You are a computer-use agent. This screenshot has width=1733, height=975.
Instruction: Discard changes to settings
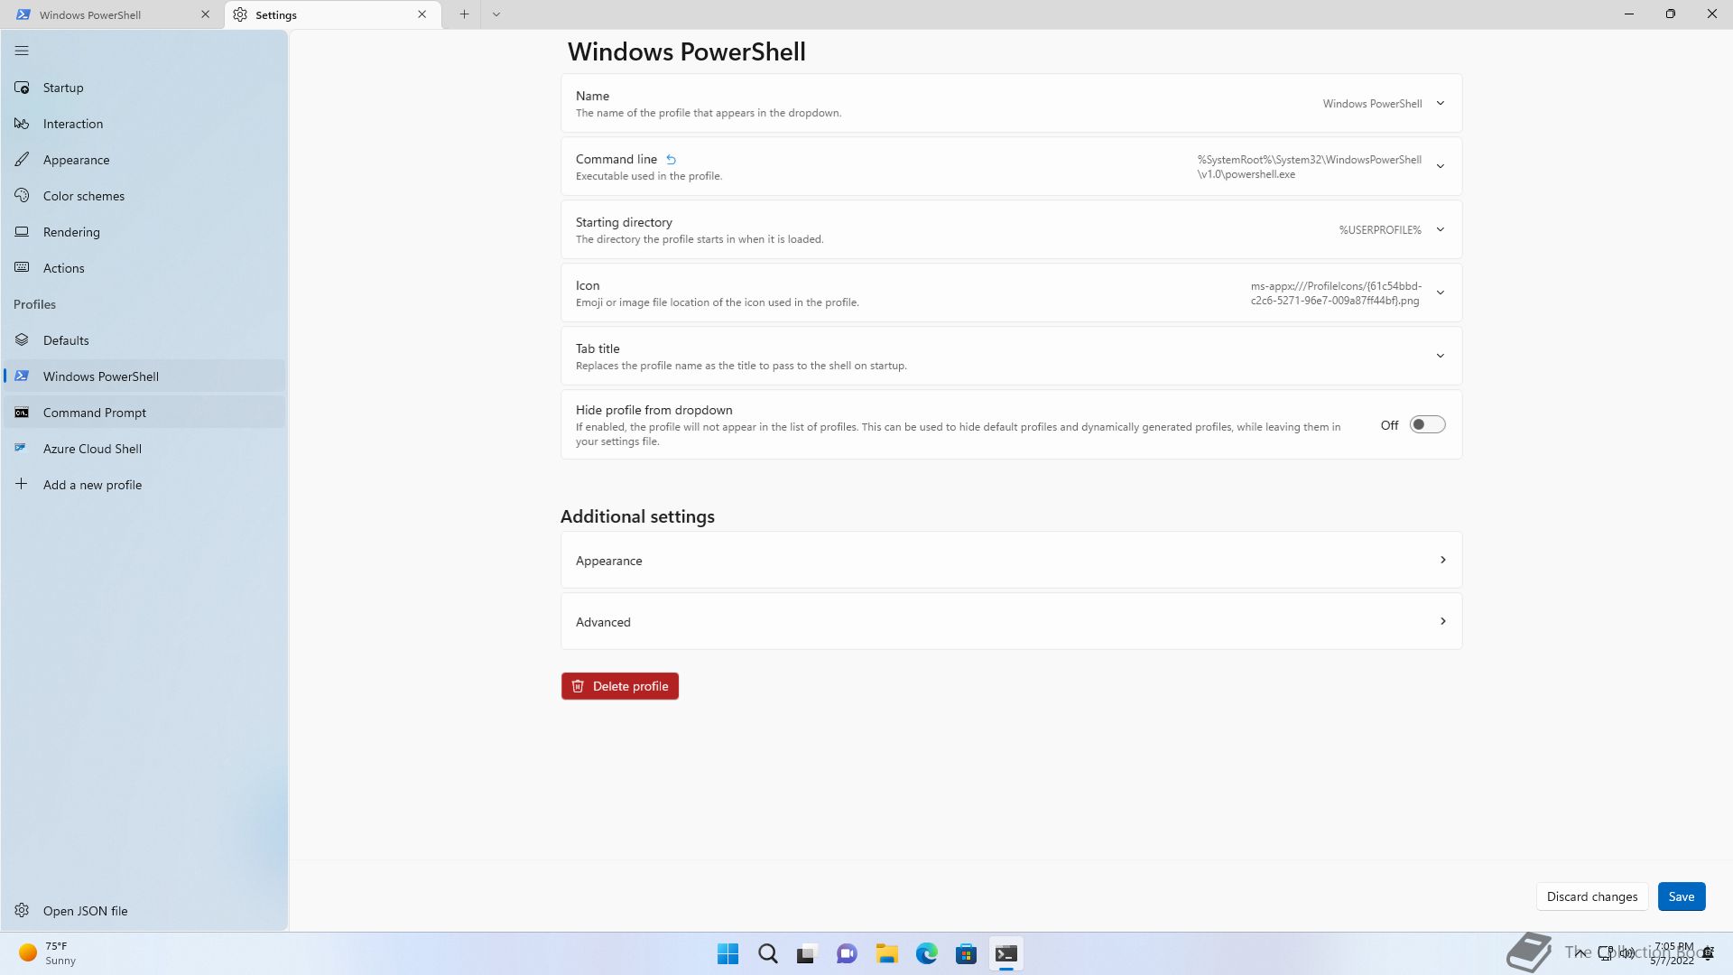coord(1591,896)
